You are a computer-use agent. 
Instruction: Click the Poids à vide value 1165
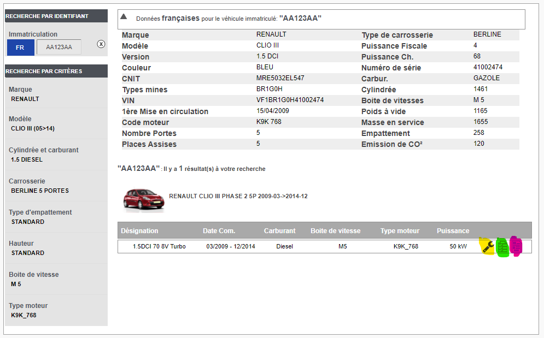[x=481, y=111]
